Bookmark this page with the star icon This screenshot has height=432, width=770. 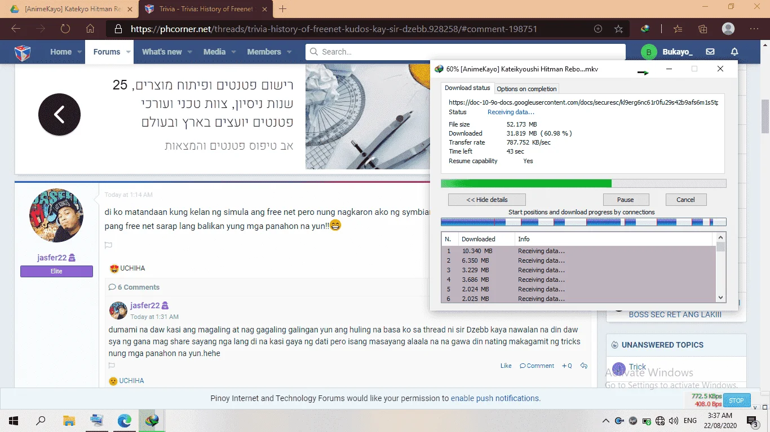pos(618,29)
